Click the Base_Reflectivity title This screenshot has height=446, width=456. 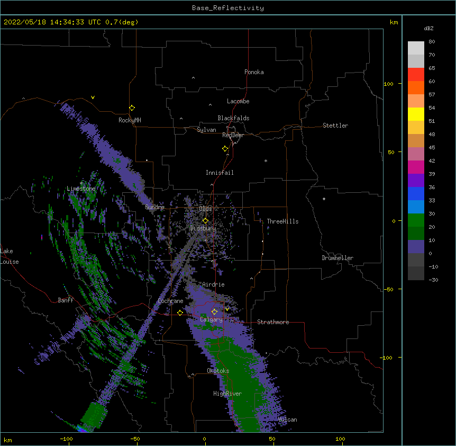[x=228, y=8]
